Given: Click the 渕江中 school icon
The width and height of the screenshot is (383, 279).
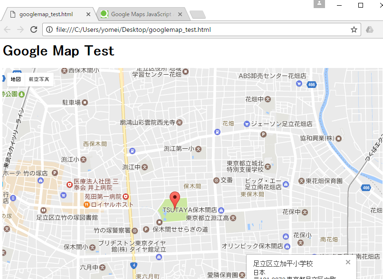Looking at the screenshot, I should tap(144, 167).
